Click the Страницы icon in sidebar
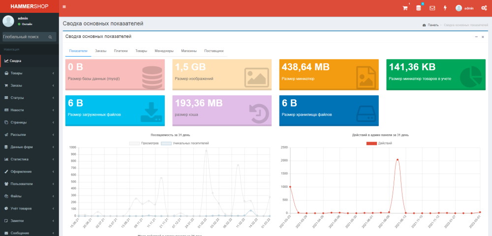The image size is (492, 236). point(6,122)
